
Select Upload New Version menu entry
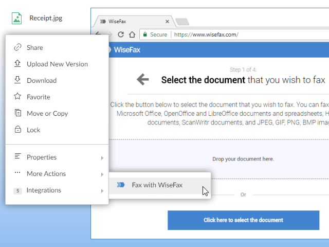click(57, 64)
